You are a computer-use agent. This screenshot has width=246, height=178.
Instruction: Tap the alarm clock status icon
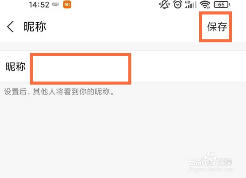(178, 5)
